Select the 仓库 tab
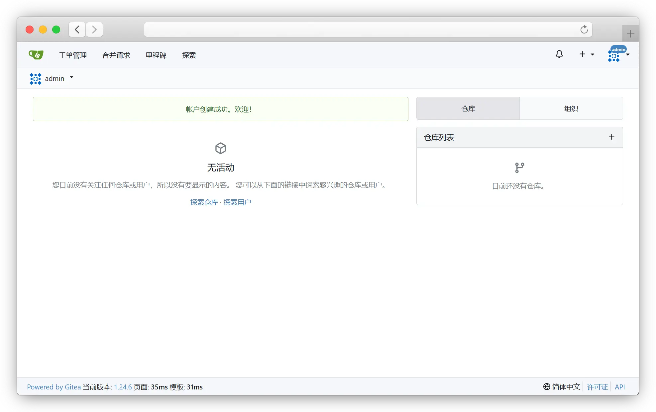The image size is (656, 412). pos(468,108)
